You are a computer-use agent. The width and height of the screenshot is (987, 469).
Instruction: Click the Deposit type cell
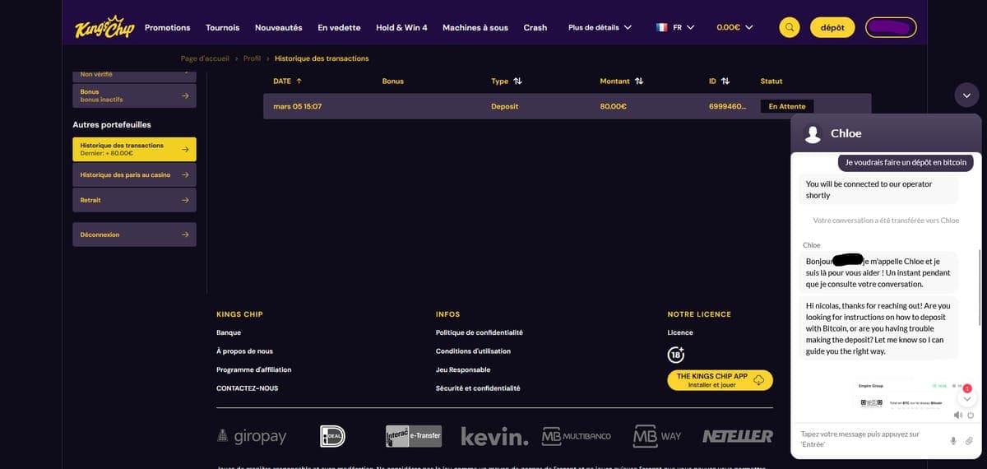[x=505, y=106]
